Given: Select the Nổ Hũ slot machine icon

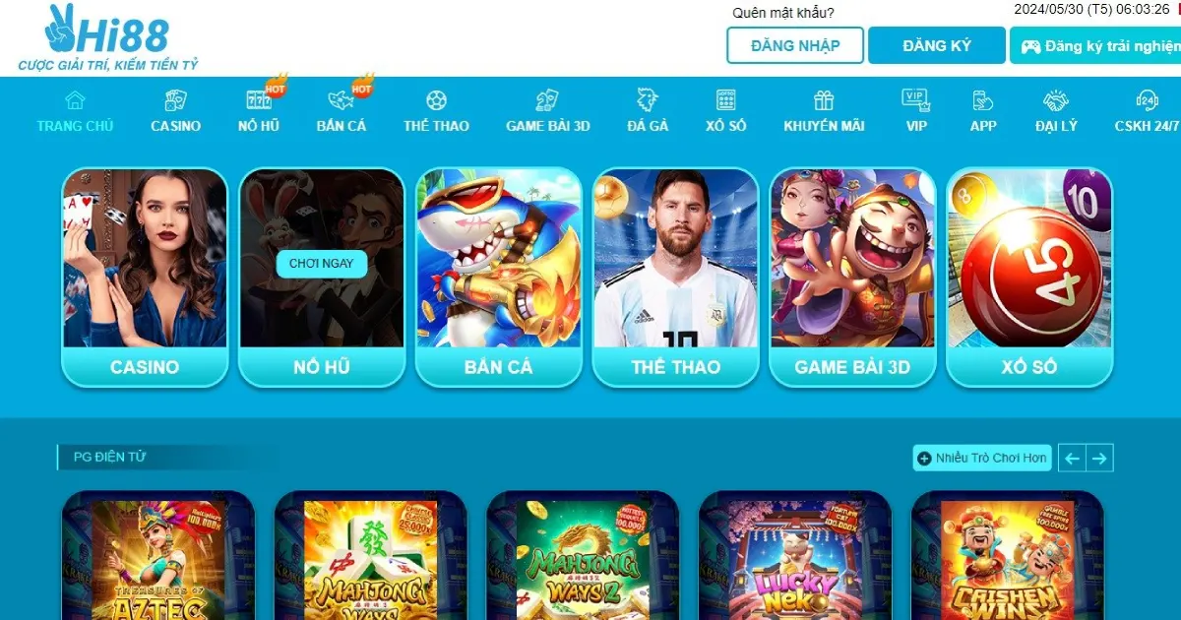Looking at the screenshot, I should pyautogui.click(x=258, y=100).
